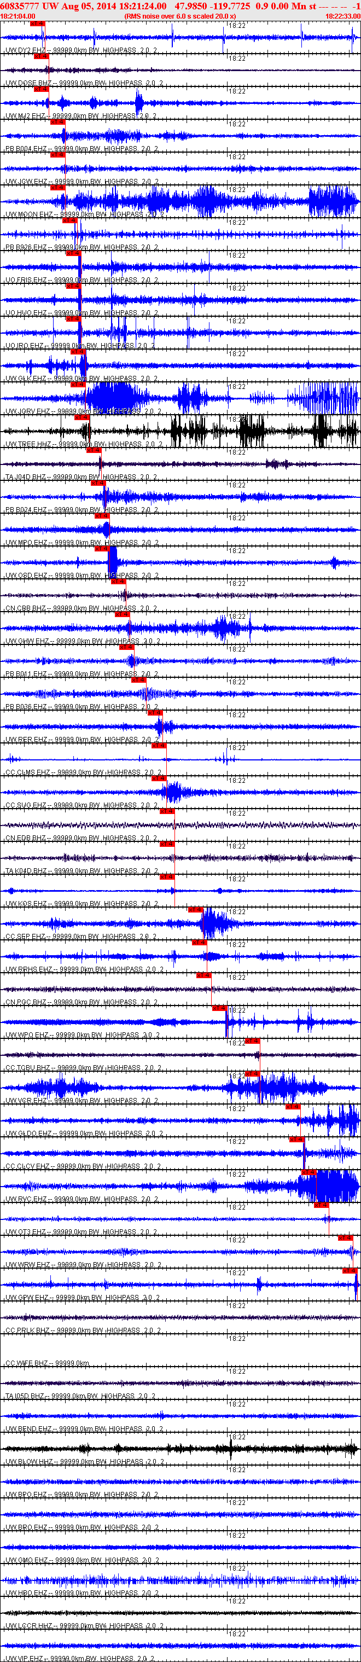This screenshot has height=1662, width=361.
Task: Select the CC.TCBU.BHZ station label
Action: (x=28, y=1069)
